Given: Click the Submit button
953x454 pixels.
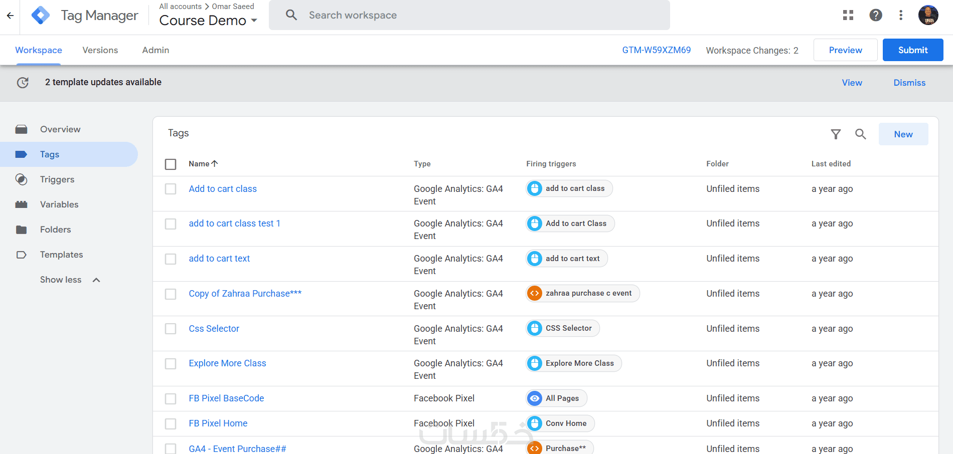Looking at the screenshot, I should tap(913, 50).
